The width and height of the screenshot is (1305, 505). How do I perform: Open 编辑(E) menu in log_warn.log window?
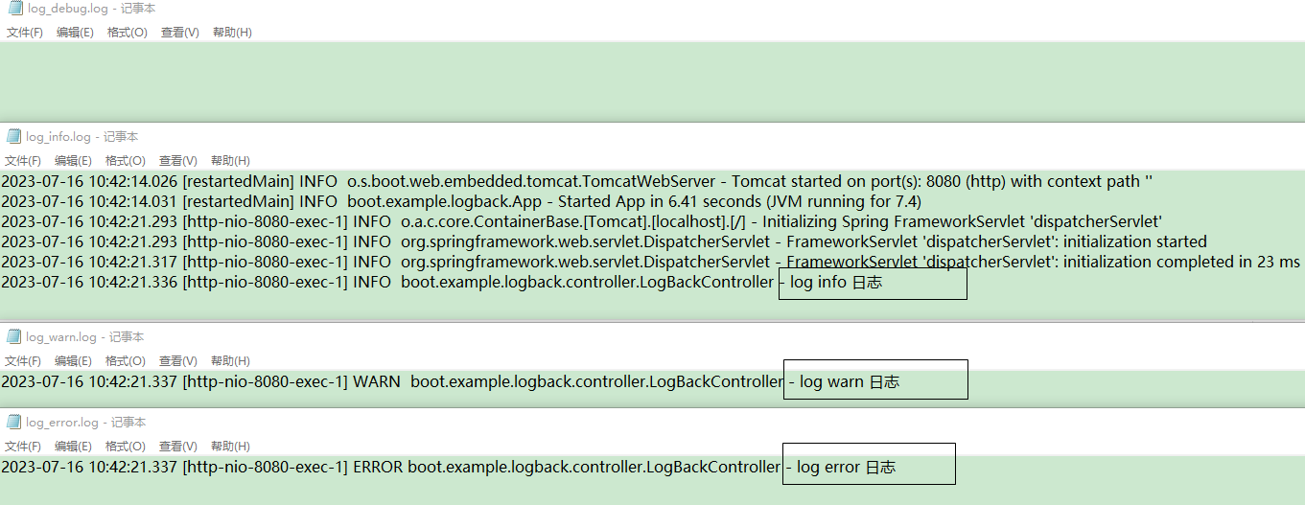(73, 361)
